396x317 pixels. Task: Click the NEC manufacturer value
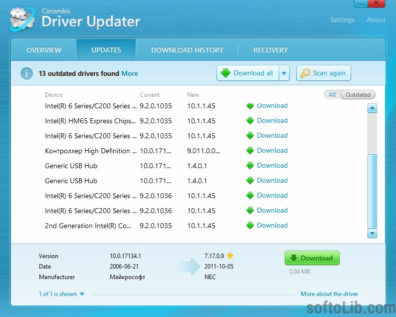coord(210,277)
